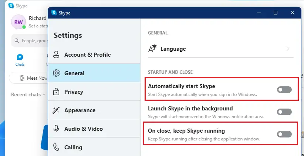
Task: Click the RW profile avatar
Action: tap(18, 22)
